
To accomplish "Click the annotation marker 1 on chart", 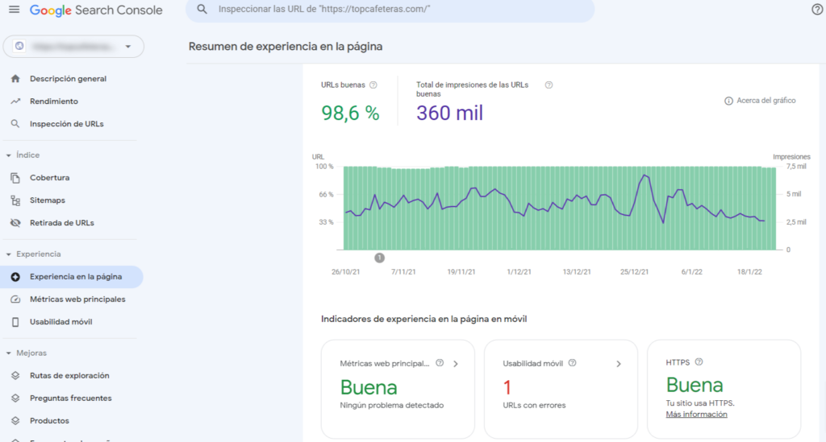I will tap(379, 258).
